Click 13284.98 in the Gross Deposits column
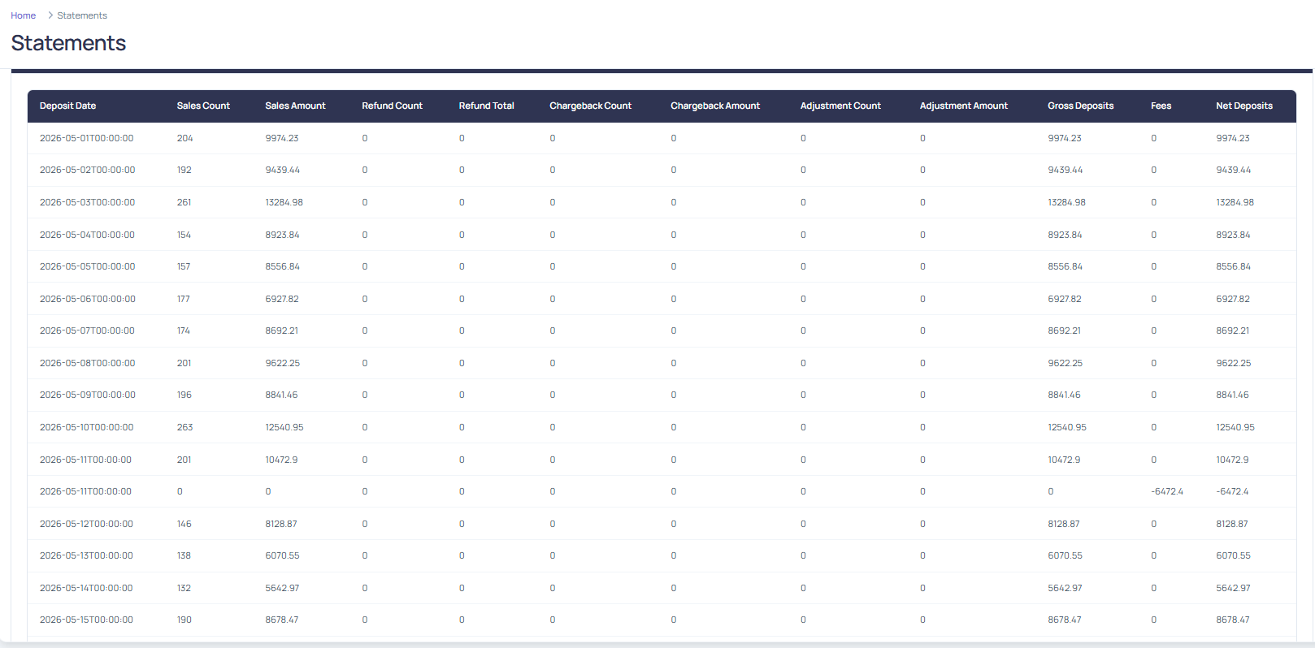 1066,202
